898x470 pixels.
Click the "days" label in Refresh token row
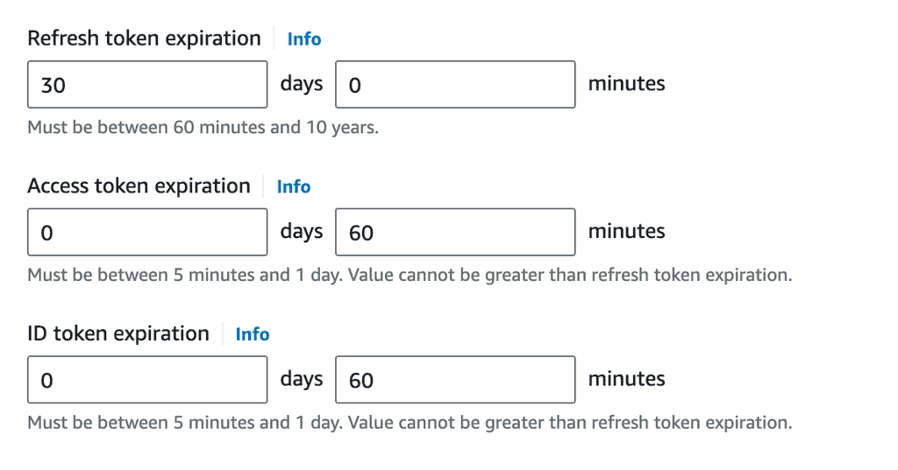click(x=302, y=84)
